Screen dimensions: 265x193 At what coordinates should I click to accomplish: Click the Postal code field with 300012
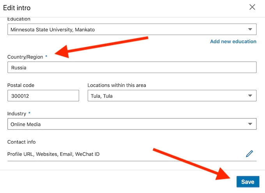(x=43, y=96)
